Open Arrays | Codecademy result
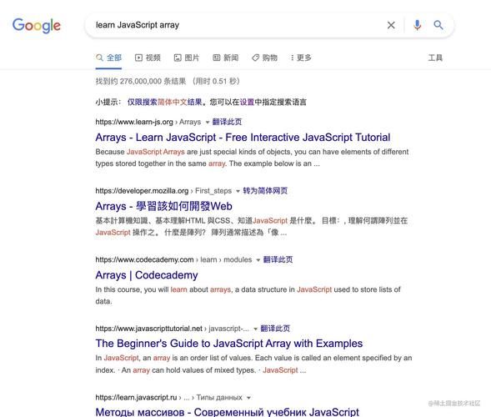 point(147,275)
